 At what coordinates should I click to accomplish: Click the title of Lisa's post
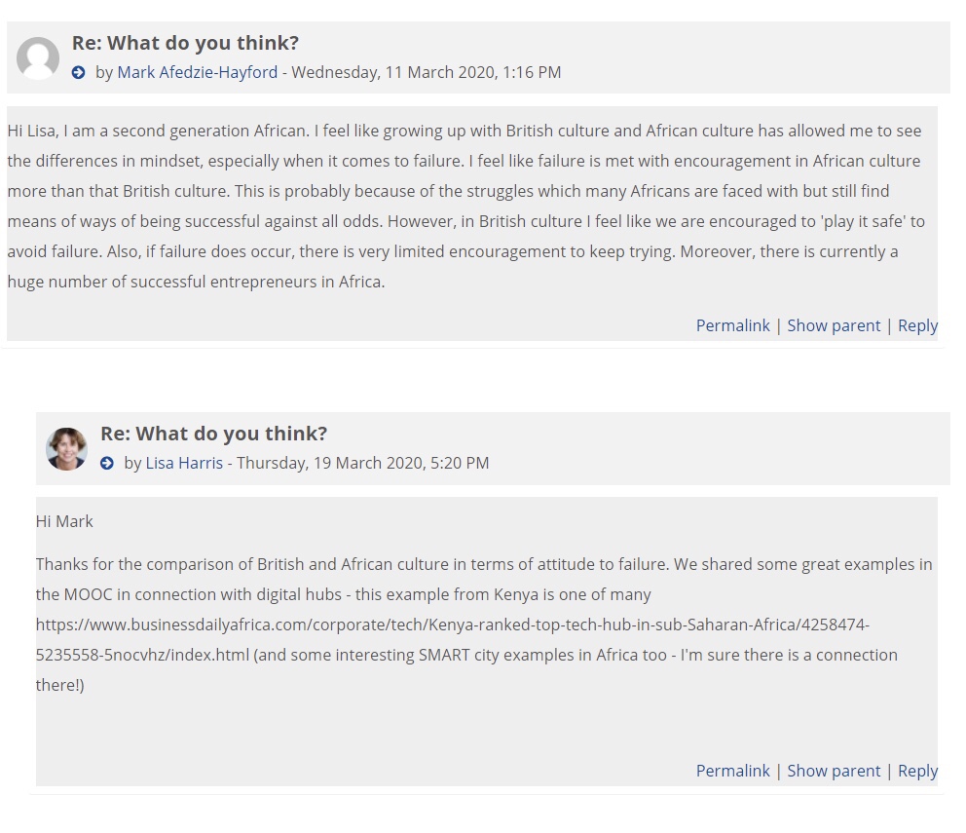213,434
